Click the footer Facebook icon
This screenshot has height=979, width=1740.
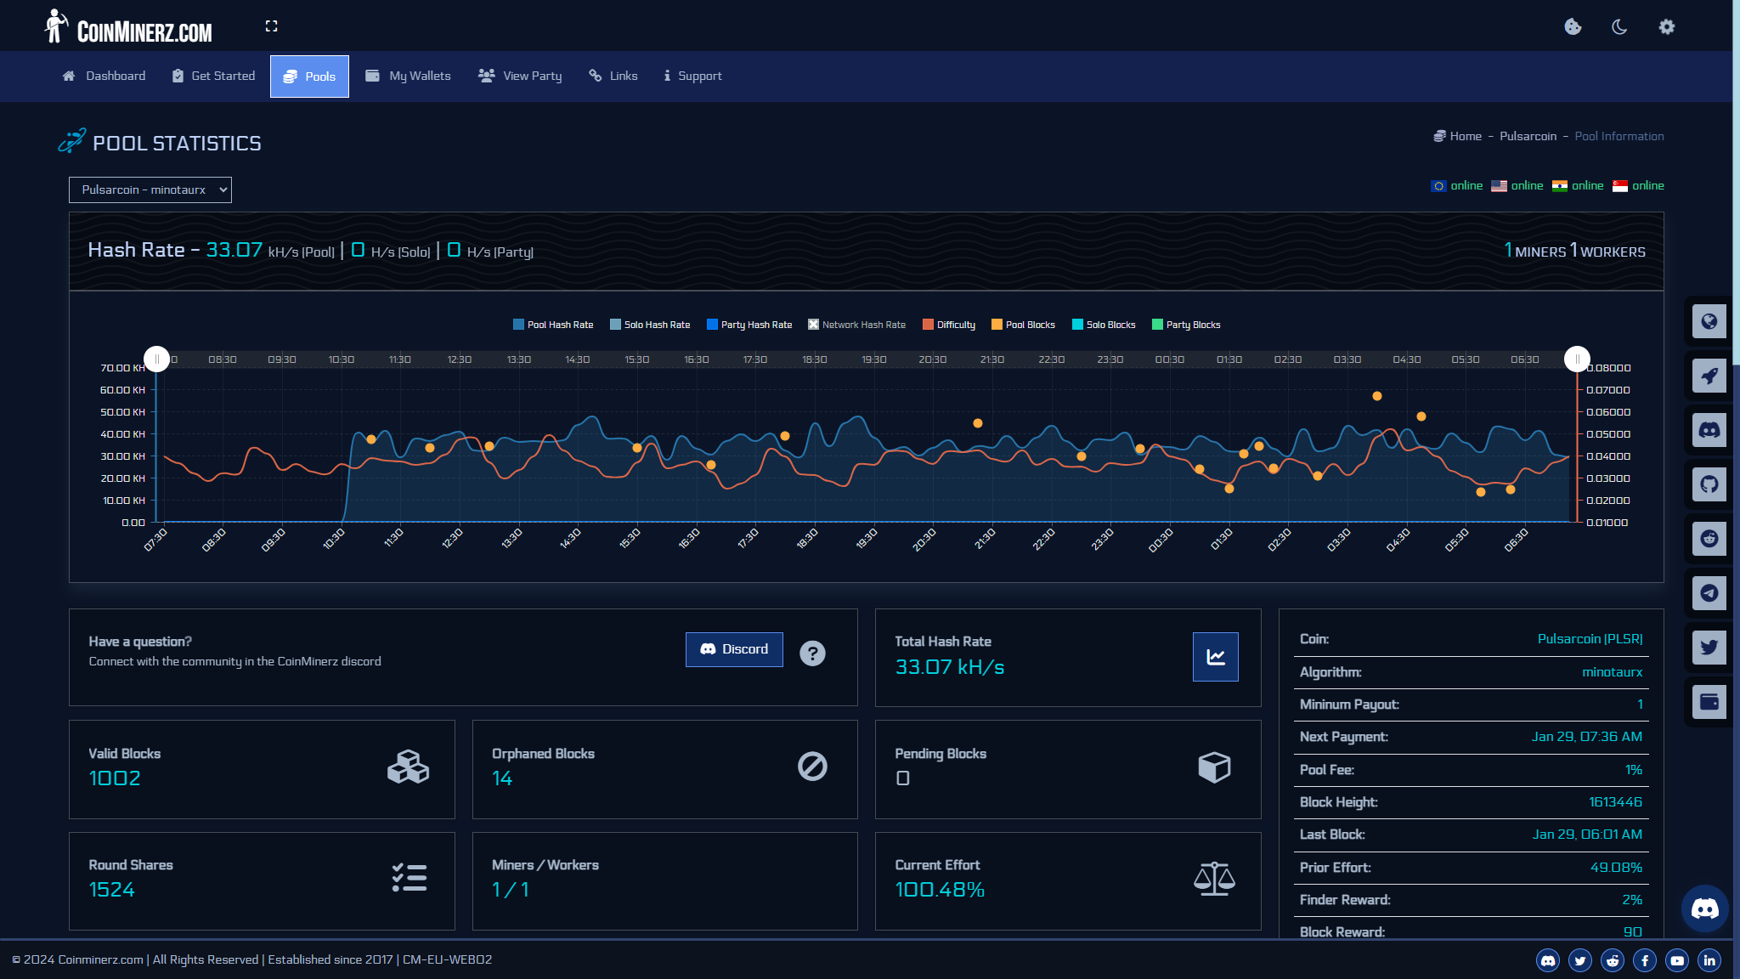coord(1645,960)
